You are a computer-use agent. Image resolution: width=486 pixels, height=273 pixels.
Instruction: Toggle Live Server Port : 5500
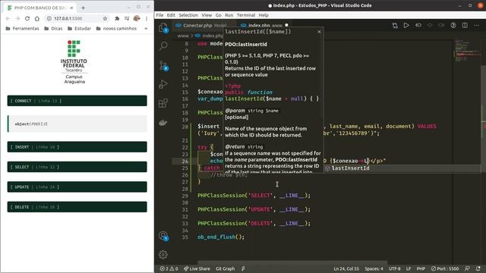pos(445,268)
